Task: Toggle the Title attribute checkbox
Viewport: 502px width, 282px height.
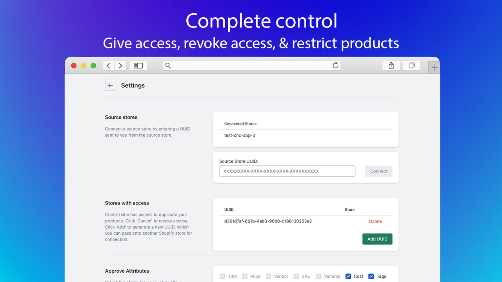Action: point(223,276)
